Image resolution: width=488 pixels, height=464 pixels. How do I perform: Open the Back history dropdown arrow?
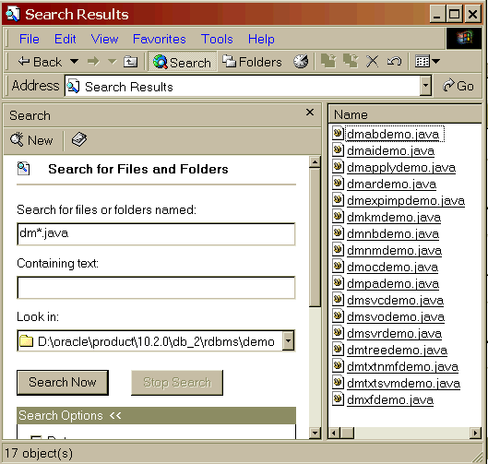tap(75, 62)
